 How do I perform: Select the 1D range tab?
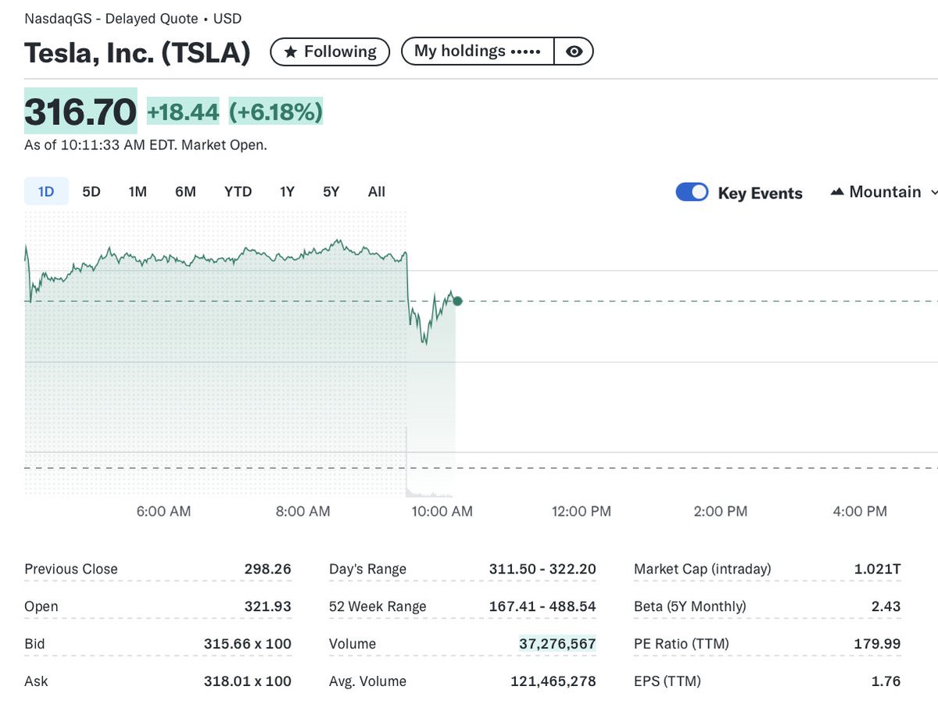tap(46, 191)
